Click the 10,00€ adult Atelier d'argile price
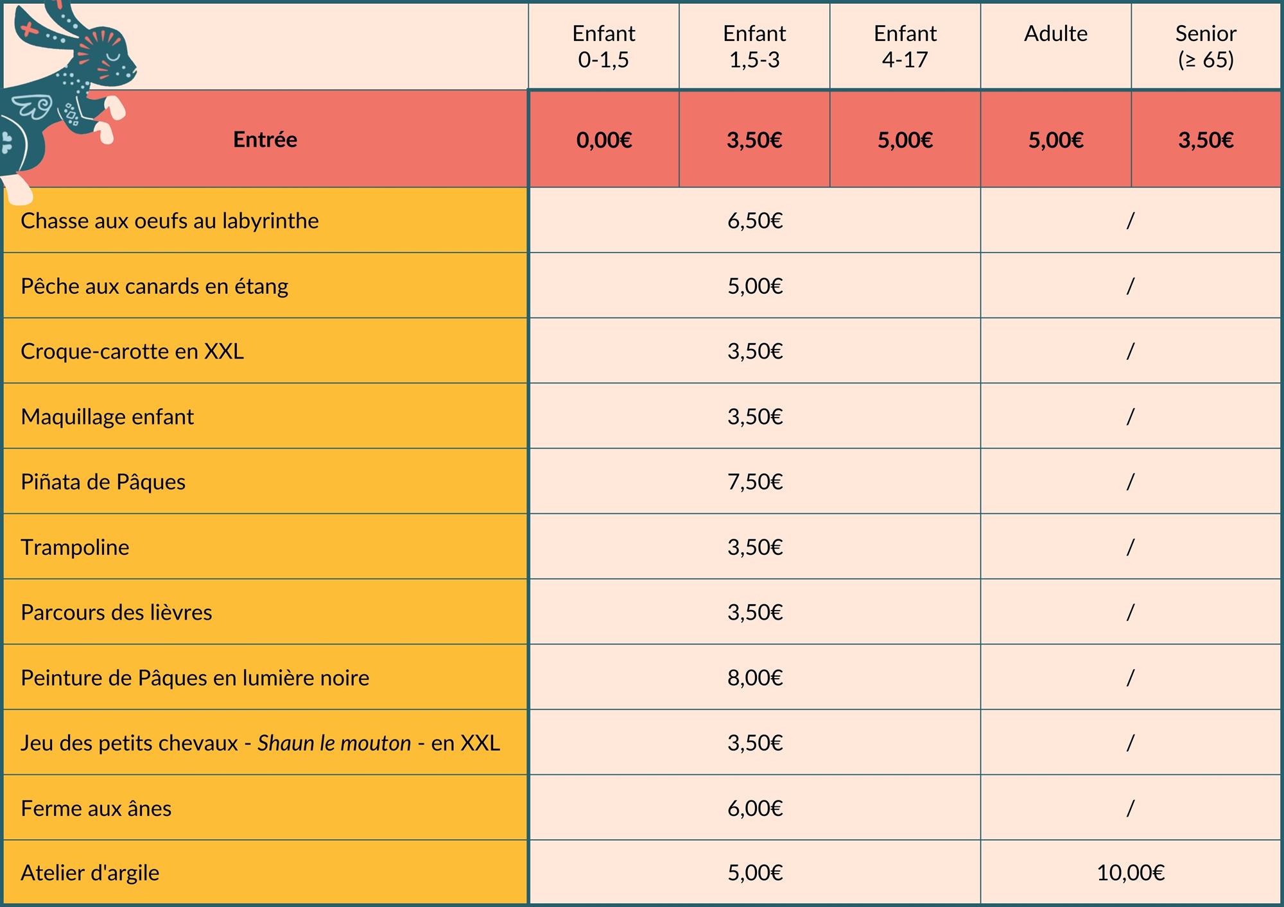This screenshot has width=1284, height=907. (x=1131, y=873)
